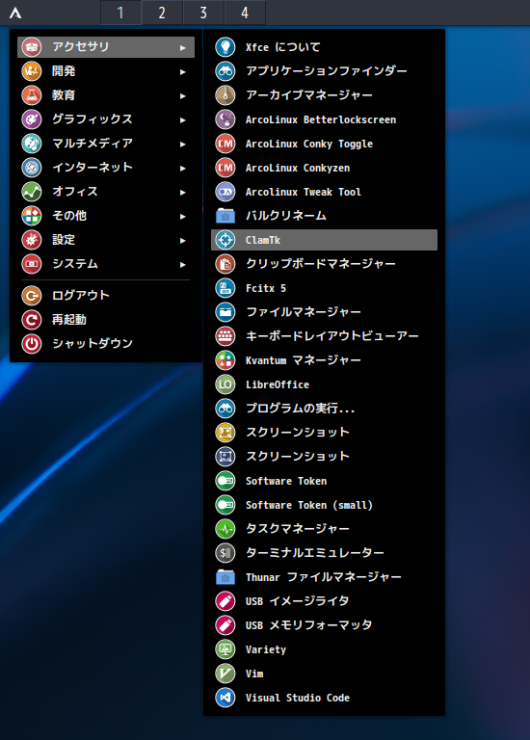Open the LibreOffice LO icon
Viewport: 530px width, 740px height.
(x=225, y=384)
